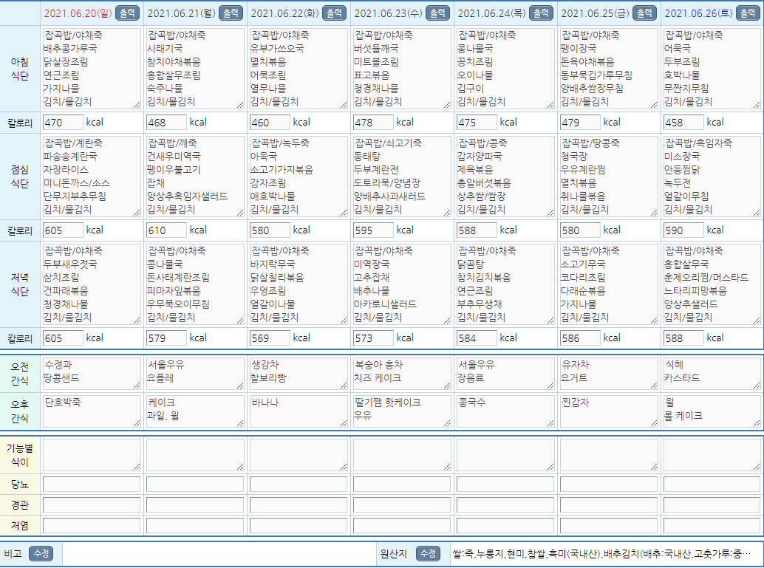Edit Saturday dinner menu with 훈제오리찜/머스타드
This screenshot has height=568, width=764.
click(x=712, y=284)
